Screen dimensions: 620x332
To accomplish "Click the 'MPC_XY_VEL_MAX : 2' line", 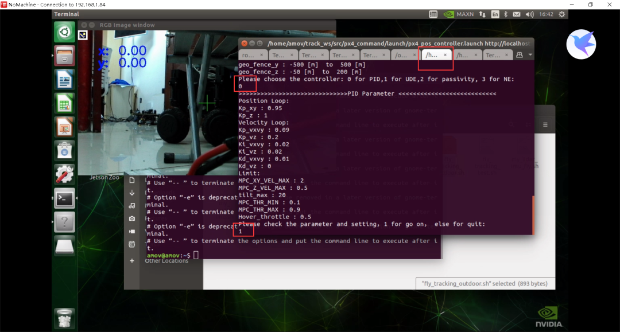I will [271, 181].
